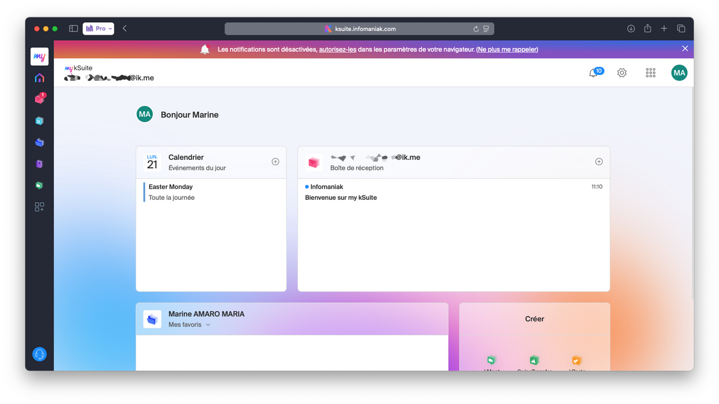Open the Calendar app in the sidebar

(40, 121)
